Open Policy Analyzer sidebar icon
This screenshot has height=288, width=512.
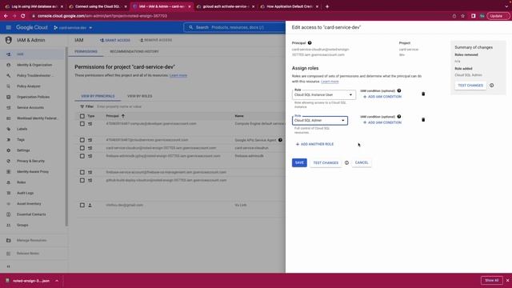point(9,86)
